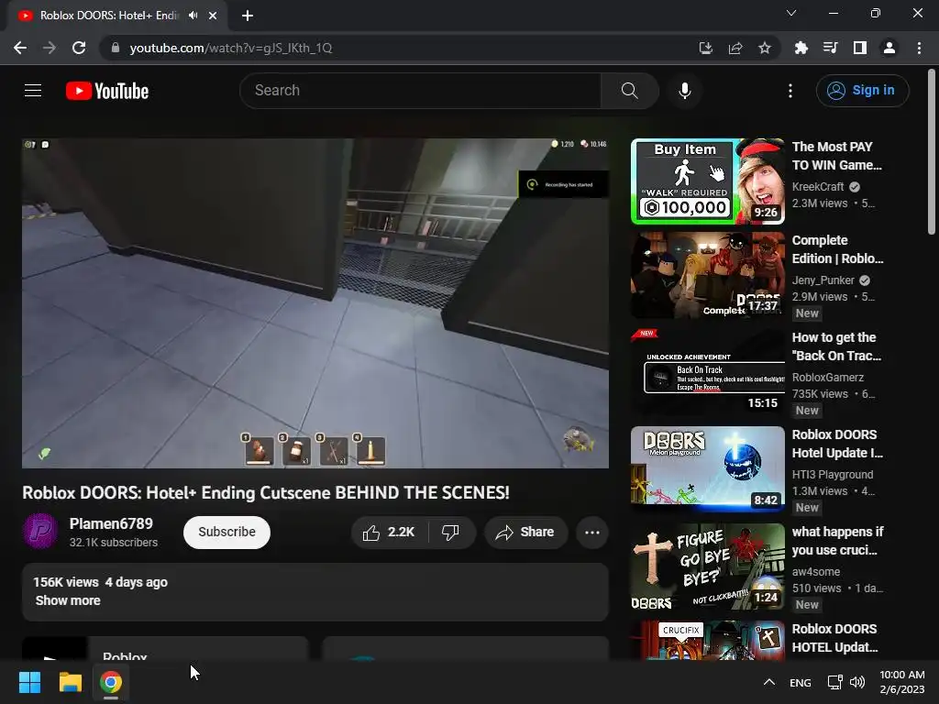Open clock and date 10:00 AM
The image size is (939, 704).
pyautogui.click(x=902, y=682)
